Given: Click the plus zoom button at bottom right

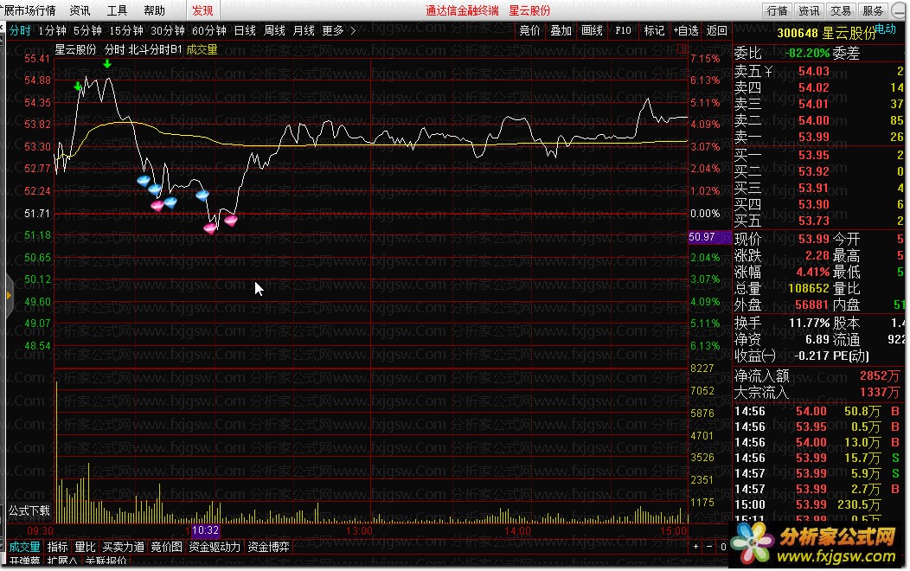Looking at the screenshot, I should 695,547.
